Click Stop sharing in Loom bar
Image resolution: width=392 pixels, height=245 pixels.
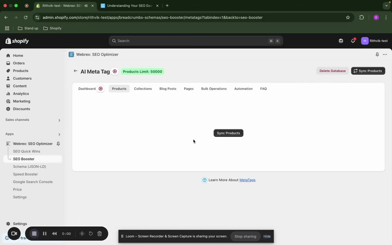click(245, 236)
